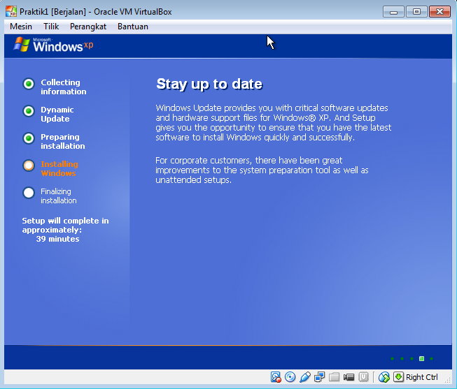The height and width of the screenshot is (389, 457).
Task: Click the green progress dots indicator
Action: coord(412,358)
